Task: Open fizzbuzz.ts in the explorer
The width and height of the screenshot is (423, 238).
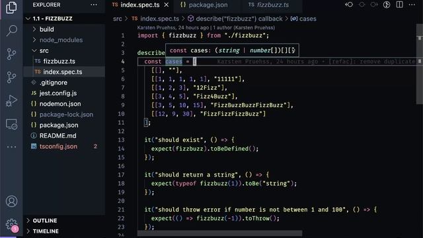Action: point(59,61)
